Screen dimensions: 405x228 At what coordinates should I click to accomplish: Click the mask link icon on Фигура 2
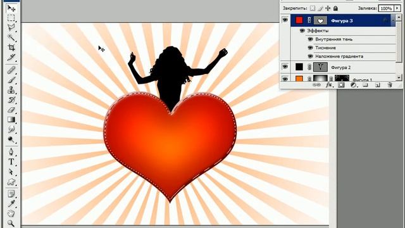[309, 67]
